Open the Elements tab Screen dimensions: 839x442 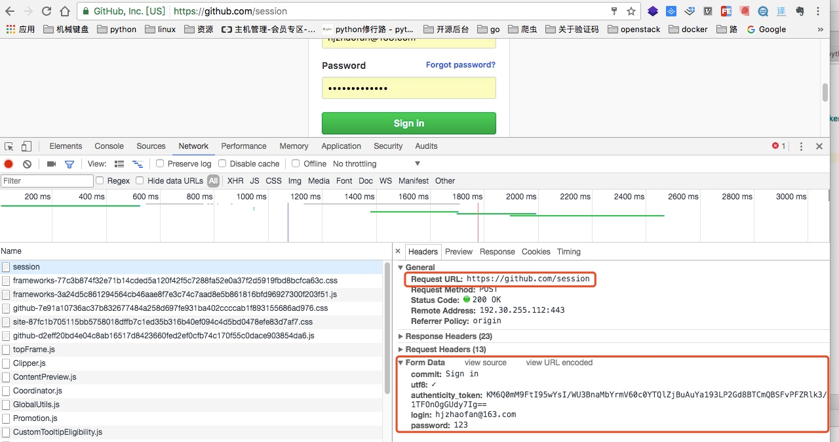[x=66, y=146]
